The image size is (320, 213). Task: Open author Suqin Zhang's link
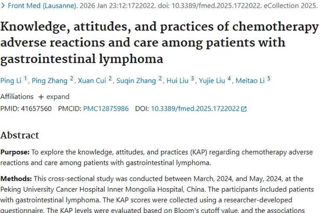[x=136, y=81]
